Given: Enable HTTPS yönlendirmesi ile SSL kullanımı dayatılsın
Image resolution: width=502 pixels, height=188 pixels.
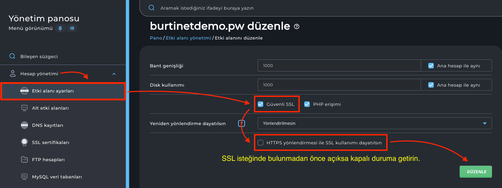Looking at the screenshot, I should click(260, 143).
